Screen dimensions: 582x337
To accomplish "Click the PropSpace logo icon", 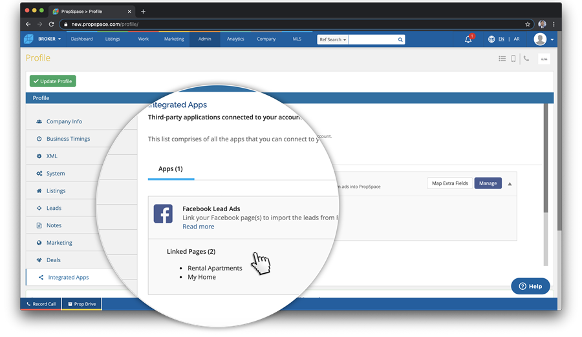I will pos(28,39).
